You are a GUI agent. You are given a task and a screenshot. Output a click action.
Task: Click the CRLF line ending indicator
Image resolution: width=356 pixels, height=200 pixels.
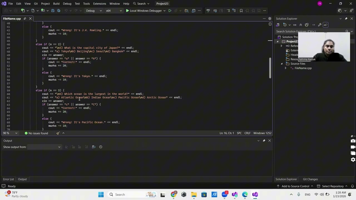(x=248, y=133)
